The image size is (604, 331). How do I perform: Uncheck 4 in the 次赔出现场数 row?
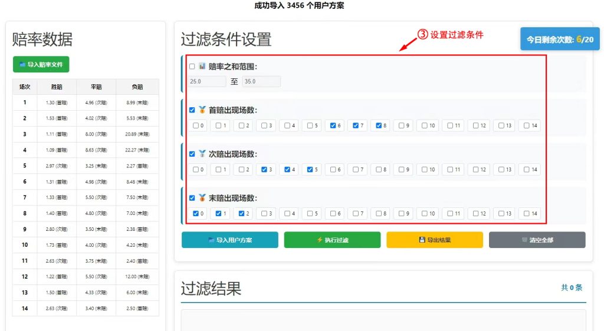[287, 170]
